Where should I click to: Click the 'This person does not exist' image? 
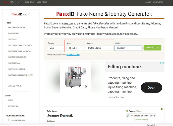tap(141, 116)
